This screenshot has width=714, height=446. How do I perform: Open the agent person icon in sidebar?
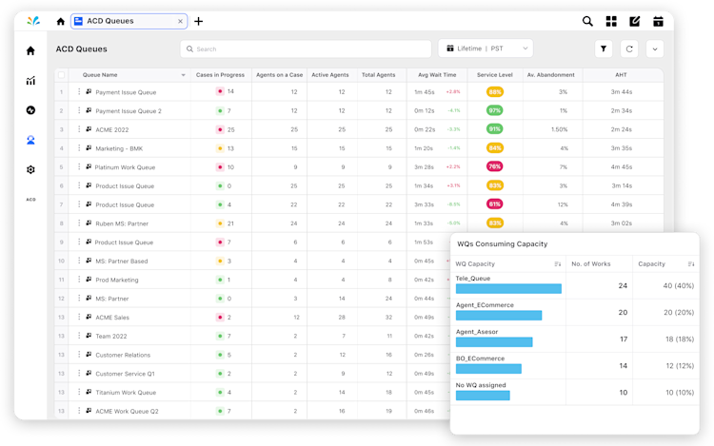[30, 140]
